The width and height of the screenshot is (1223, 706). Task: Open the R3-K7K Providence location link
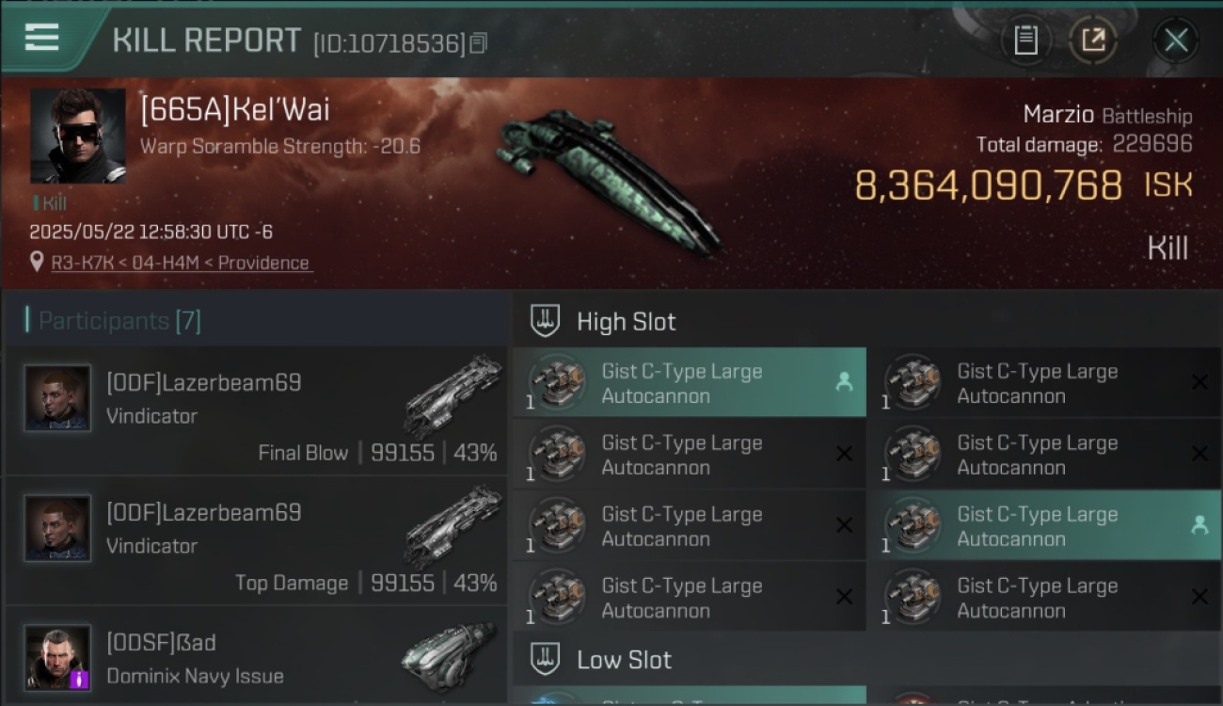point(180,264)
